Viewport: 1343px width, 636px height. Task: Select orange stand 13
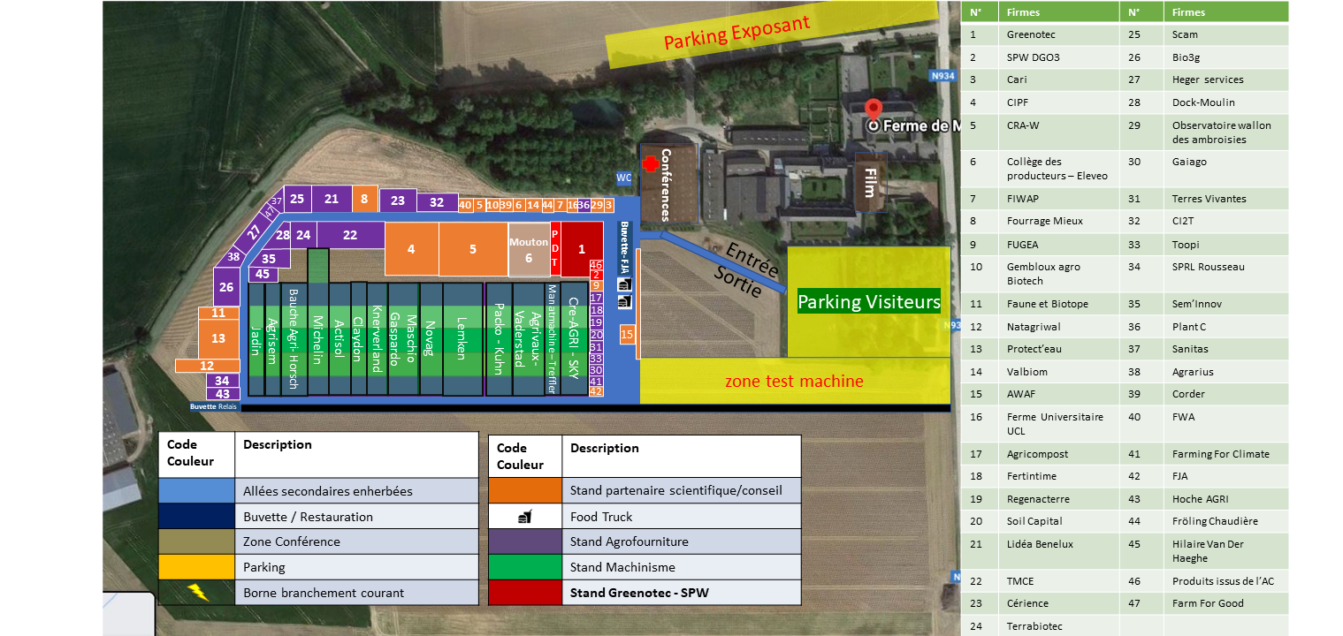218,338
